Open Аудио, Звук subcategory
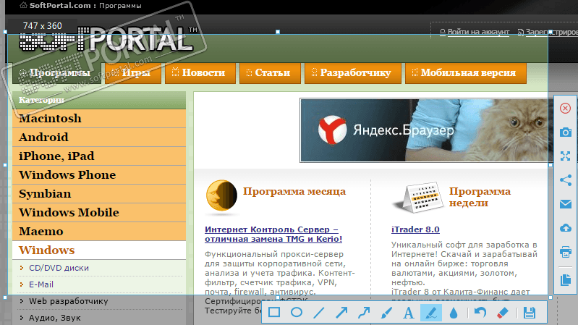Viewport: 578px width, 325px height. (x=54, y=318)
